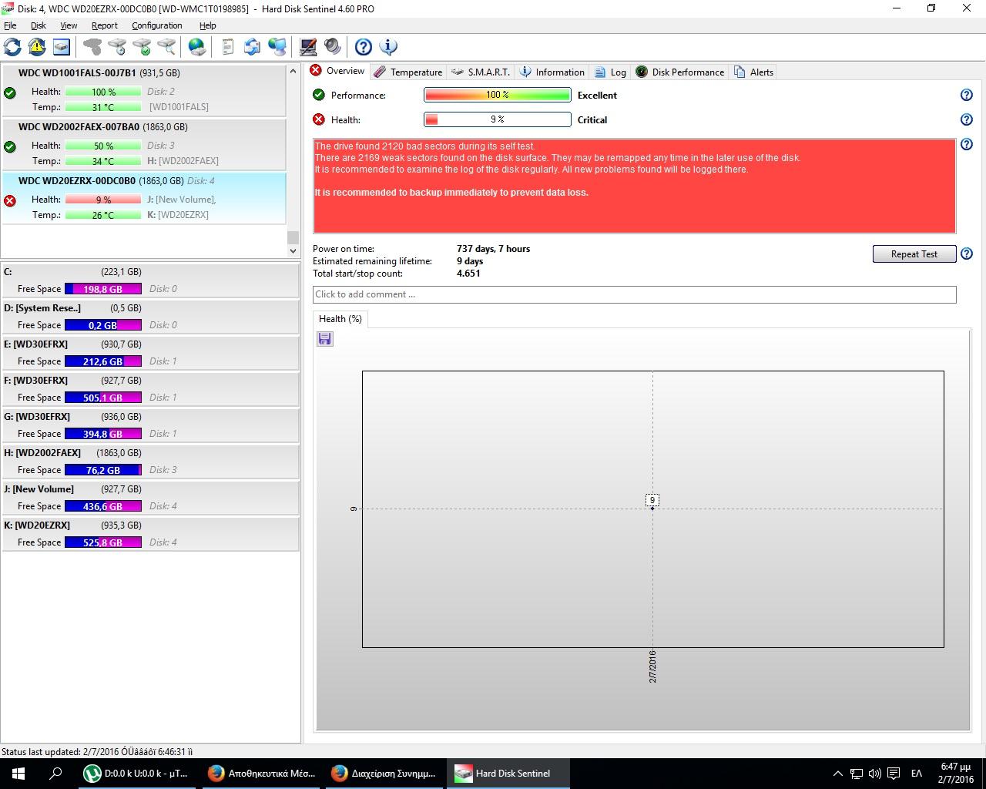Click the save floppy icon above health graph
This screenshot has height=789, width=986.
click(325, 338)
